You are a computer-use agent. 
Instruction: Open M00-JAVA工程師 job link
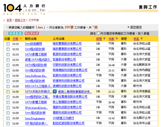click(39, 86)
